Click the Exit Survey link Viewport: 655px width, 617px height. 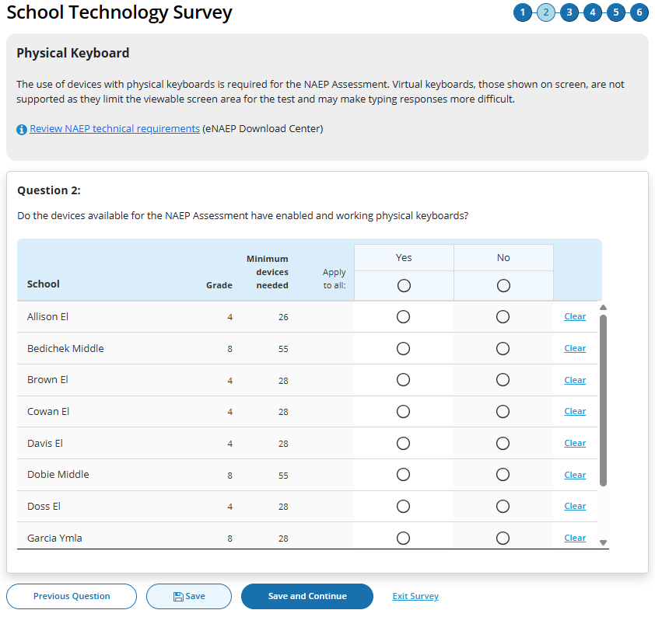[x=415, y=596]
